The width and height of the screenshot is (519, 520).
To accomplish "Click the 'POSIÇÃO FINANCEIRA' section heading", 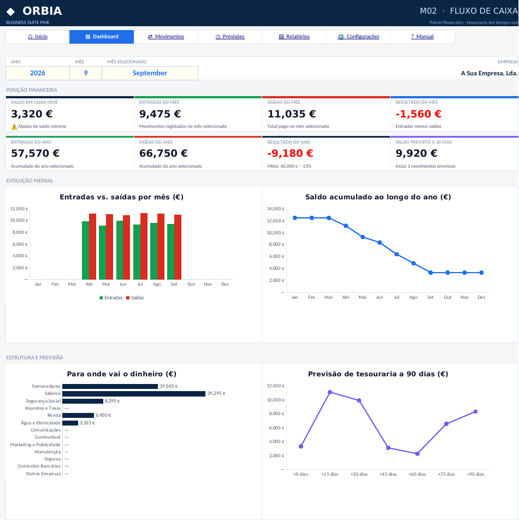I will [32, 90].
